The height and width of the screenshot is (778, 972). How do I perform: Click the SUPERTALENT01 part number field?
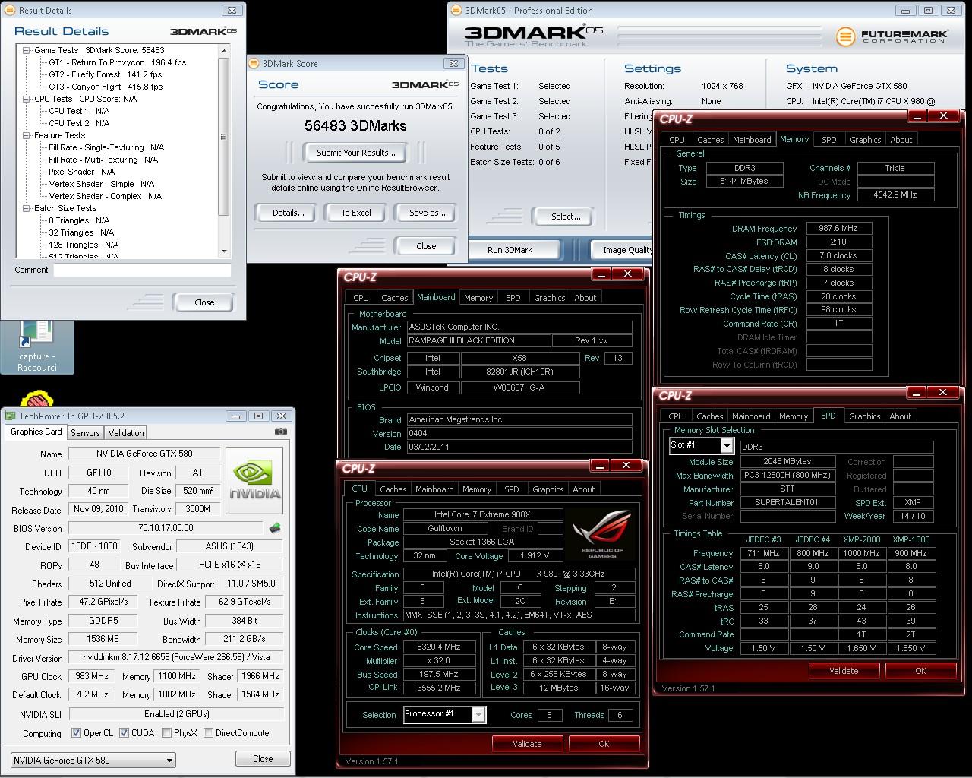(x=787, y=503)
